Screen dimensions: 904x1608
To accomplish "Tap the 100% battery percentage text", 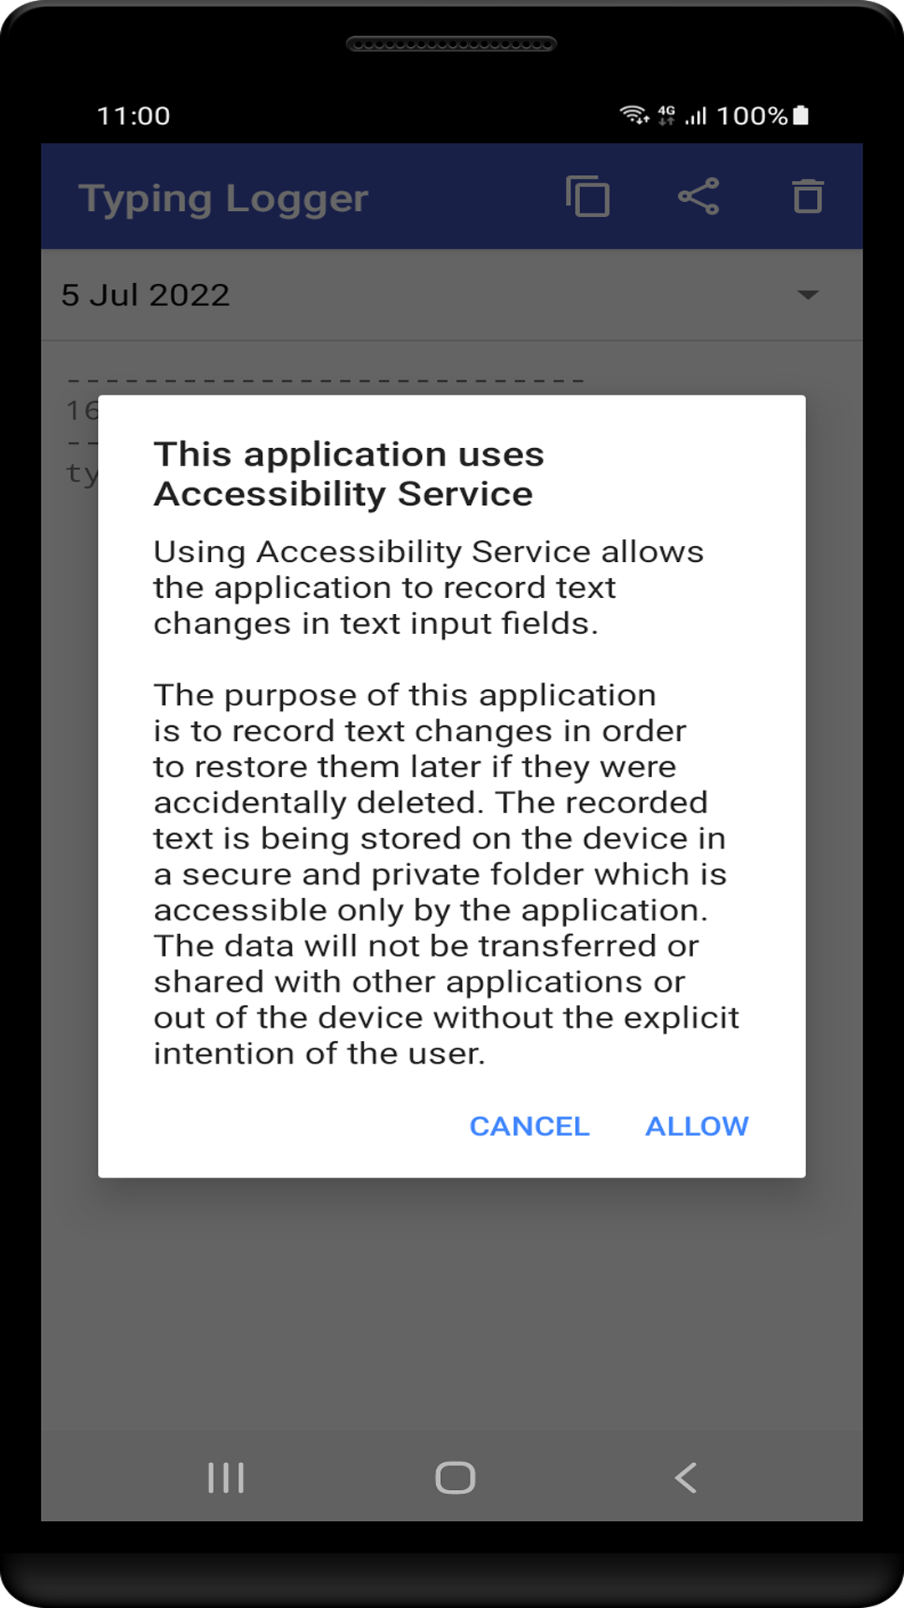I will (x=752, y=116).
